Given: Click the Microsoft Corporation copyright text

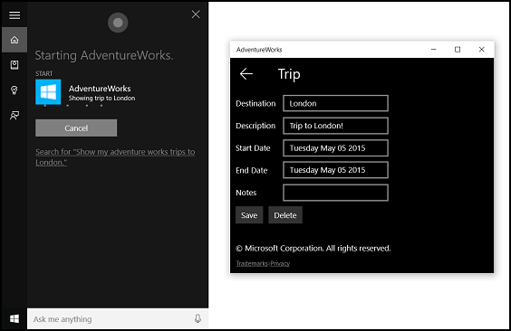Looking at the screenshot, I should tap(313, 249).
